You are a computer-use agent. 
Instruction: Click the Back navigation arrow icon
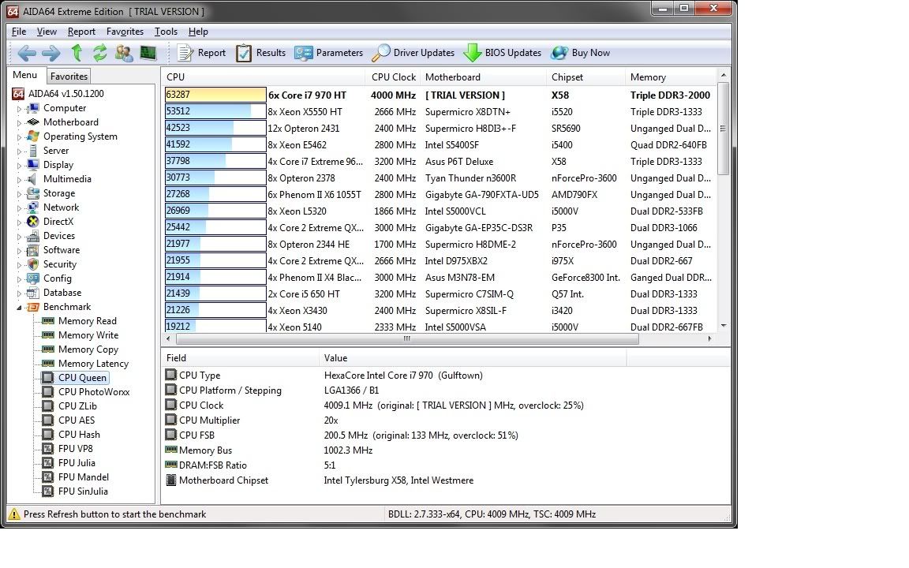(27, 53)
